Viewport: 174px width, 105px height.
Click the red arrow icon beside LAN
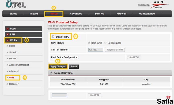pyautogui.click(x=7, y=34)
